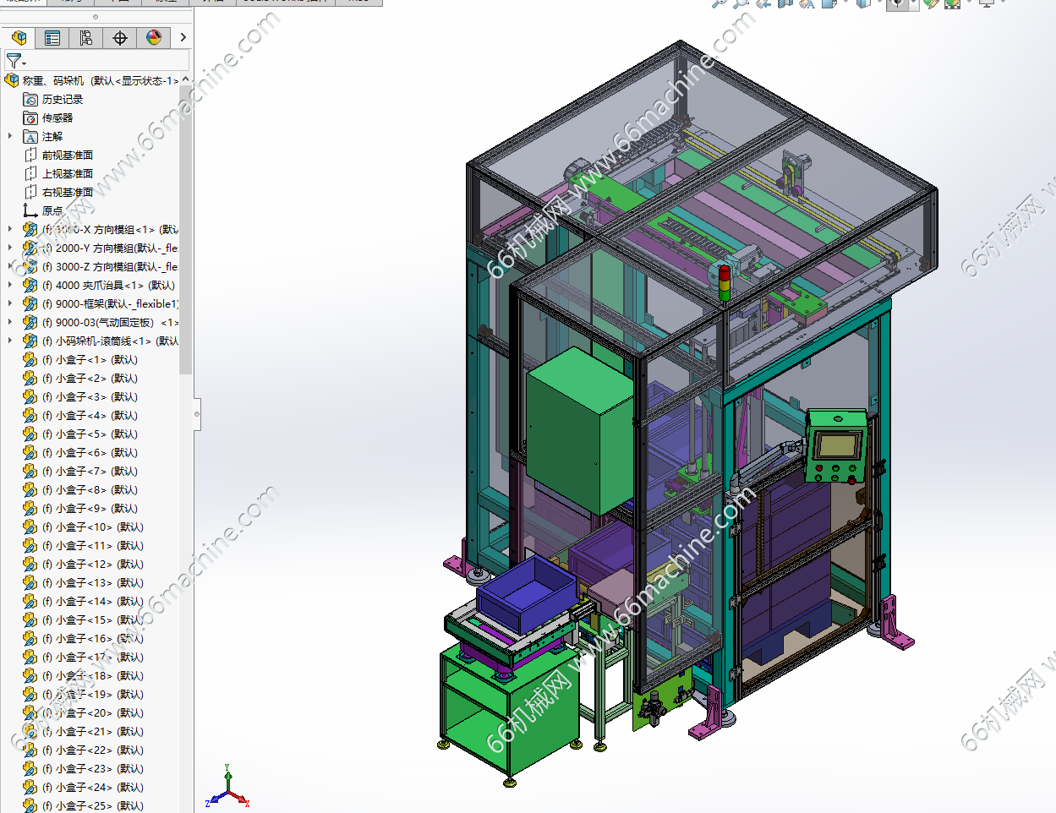This screenshot has height=813, width=1056.
Task: Click the feature tree scroll-up arrow
Action: tap(186, 79)
